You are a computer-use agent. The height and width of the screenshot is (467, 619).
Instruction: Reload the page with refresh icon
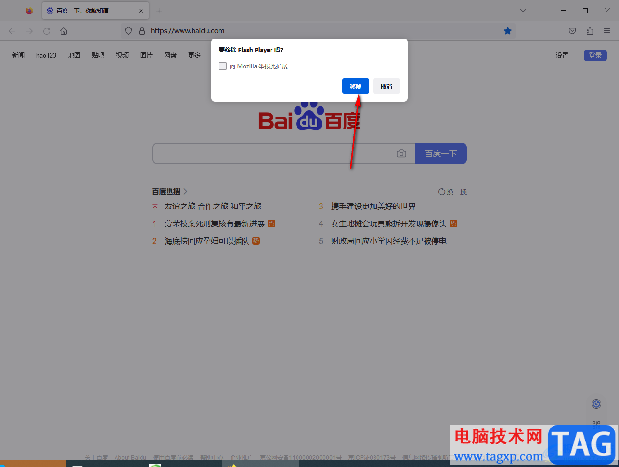click(47, 31)
